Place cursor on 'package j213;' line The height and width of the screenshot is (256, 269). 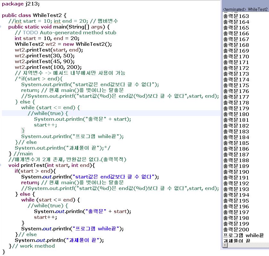pos(21,4)
